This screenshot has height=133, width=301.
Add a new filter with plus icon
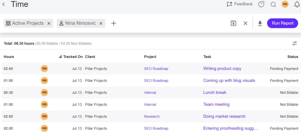[x=114, y=23]
